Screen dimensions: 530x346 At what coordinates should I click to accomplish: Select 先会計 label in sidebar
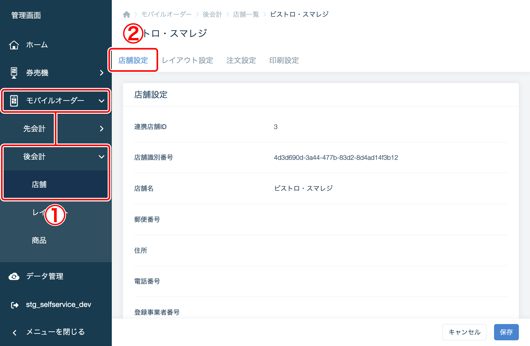(x=34, y=129)
